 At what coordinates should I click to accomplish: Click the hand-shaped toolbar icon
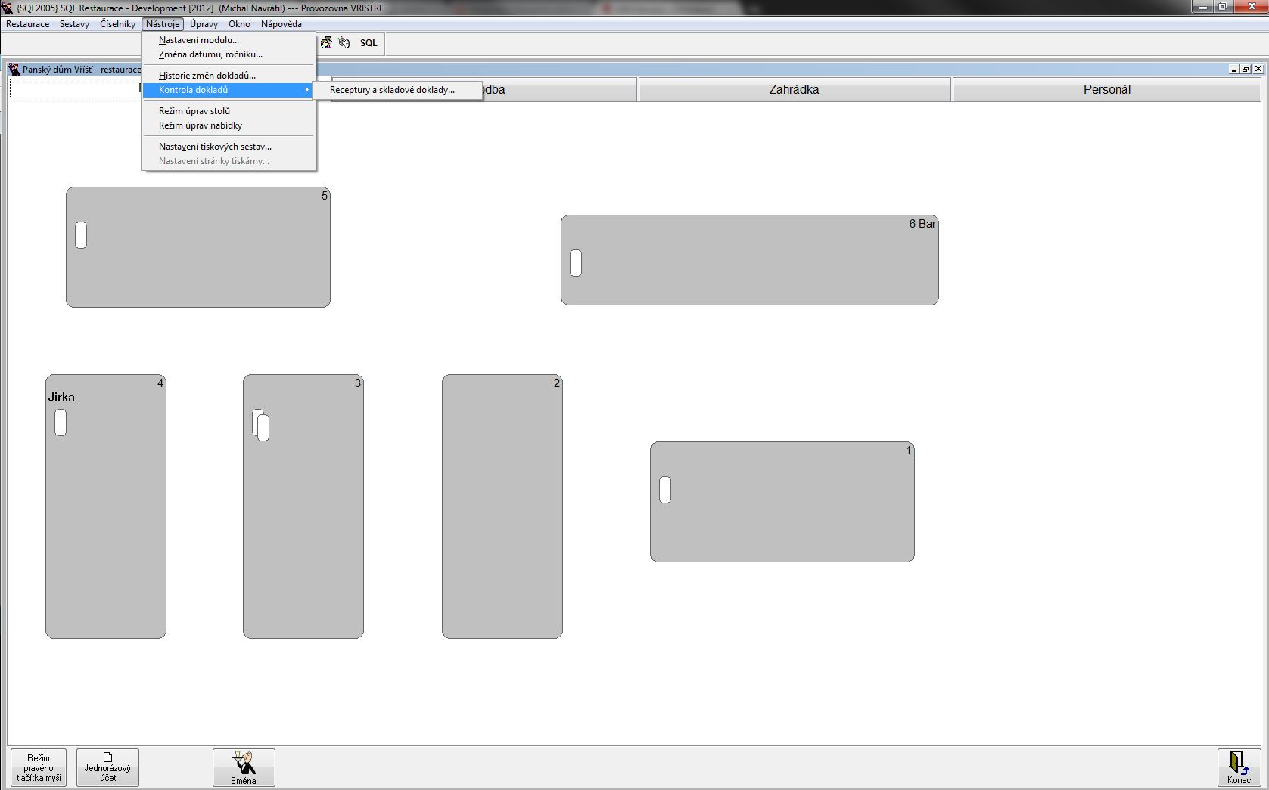tap(344, 43)
